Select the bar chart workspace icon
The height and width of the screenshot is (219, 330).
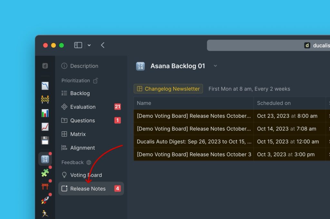pos(45,113)
